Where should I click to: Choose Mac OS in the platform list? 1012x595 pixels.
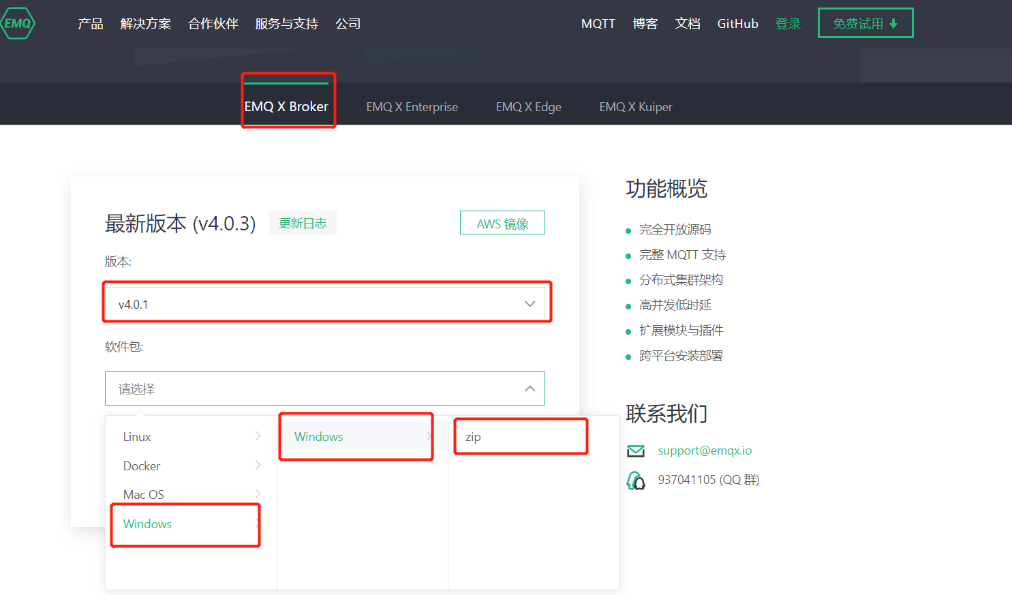click(191, 495)
